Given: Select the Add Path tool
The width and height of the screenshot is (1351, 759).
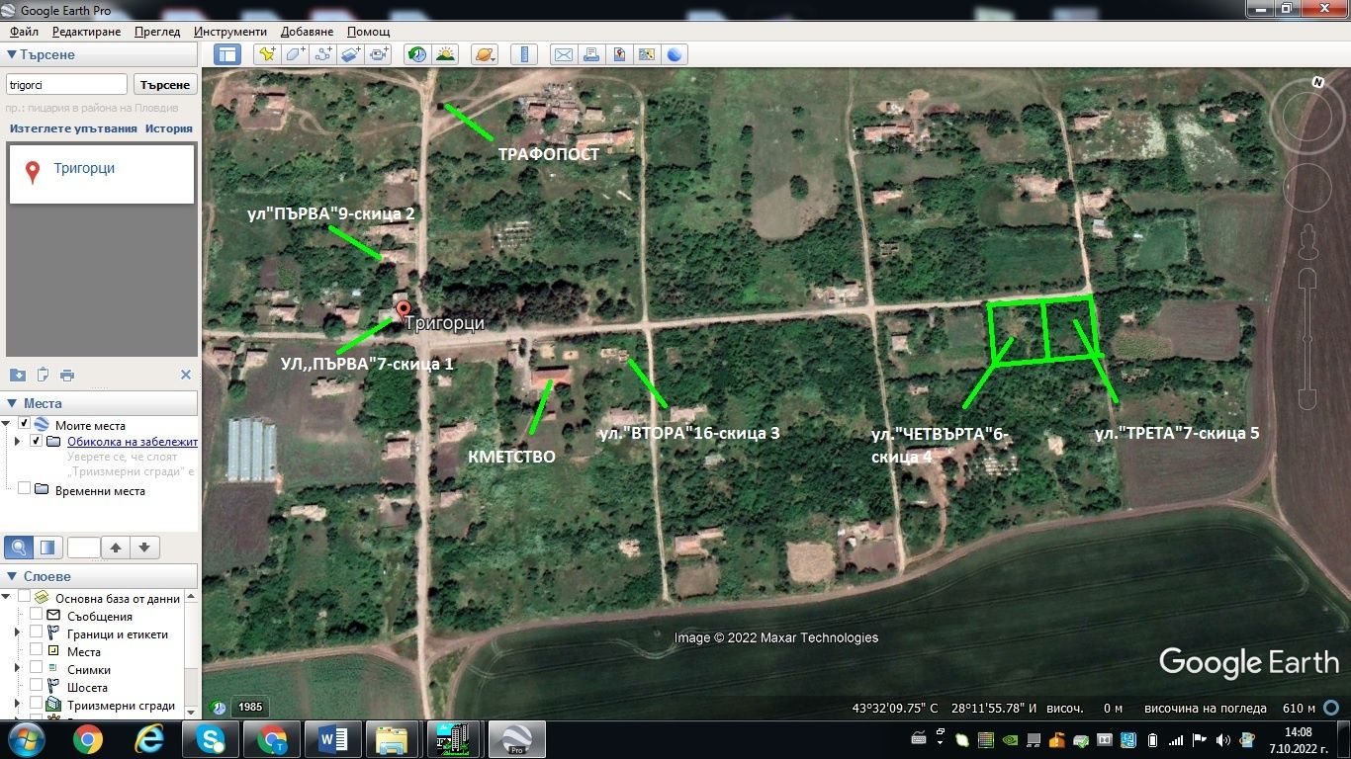Looking at the screenshot, I should pos(322,54).
